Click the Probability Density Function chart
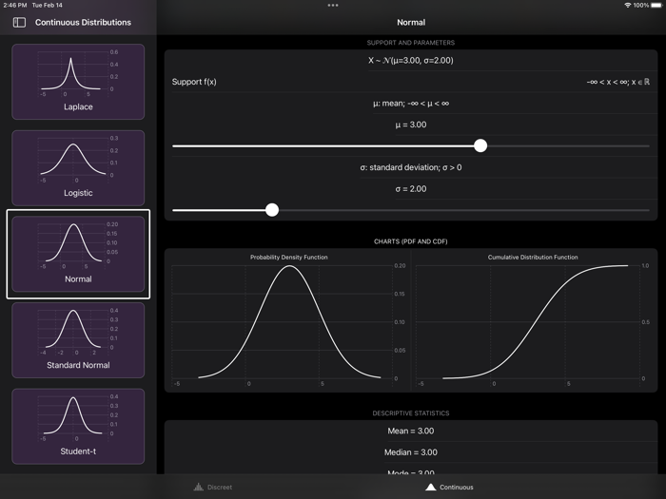The height and width of the screenshot is (499, 666). (x=288, y=320)
